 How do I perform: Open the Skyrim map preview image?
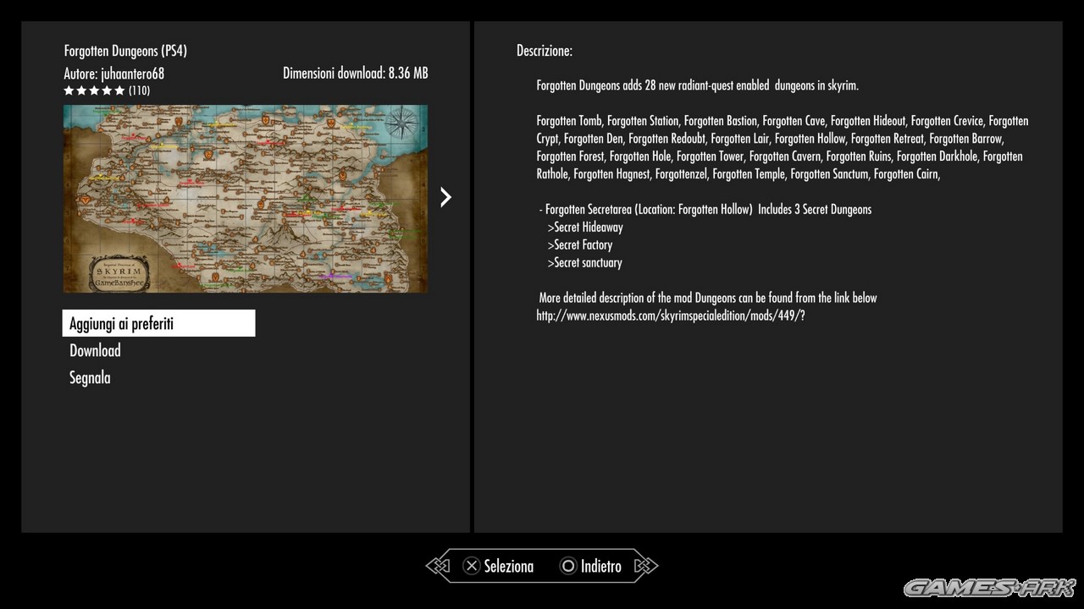246,199
